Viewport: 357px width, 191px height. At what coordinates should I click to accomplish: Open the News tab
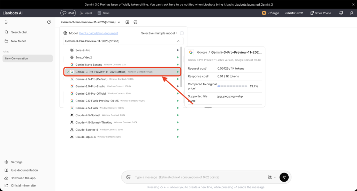point(103,13)
